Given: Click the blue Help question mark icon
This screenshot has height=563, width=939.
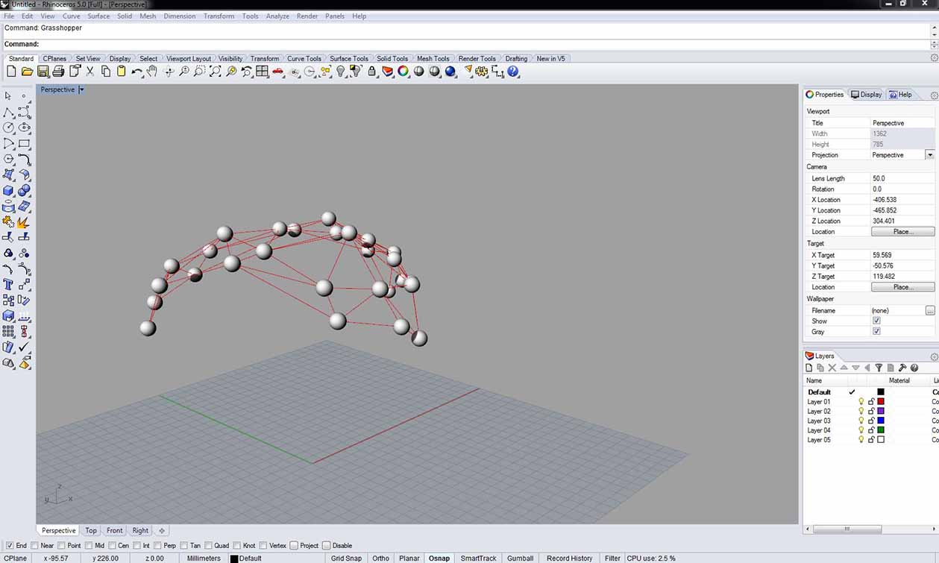Looking at the screenshot, I should pos(513,72).
